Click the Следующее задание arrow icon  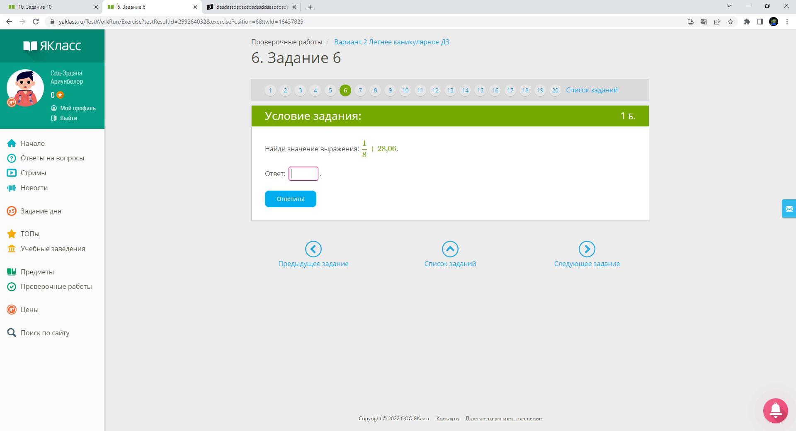(587, 249)
